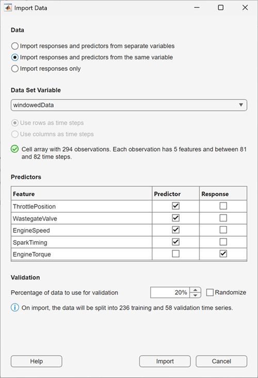The height and width of the screenshot is (378, 258).
Task: Click the Predictor column header
Action: (175, 194)
